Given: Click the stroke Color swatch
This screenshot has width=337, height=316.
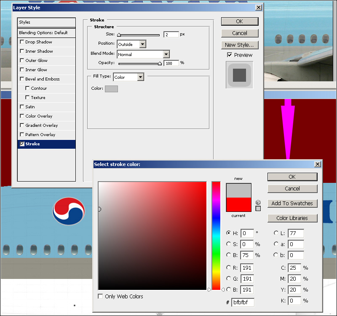Looking at the screenshot, I should (x=111, y=88).
